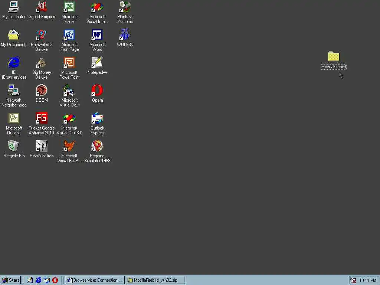This screenshot has height=285, width=380.
Task: Launch Internet Explorer from quick launch bar
Action: pyautogui.click(x=38, y=280)
